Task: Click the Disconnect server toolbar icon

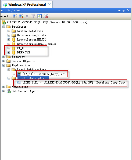Action: click(x=21, y=16)
